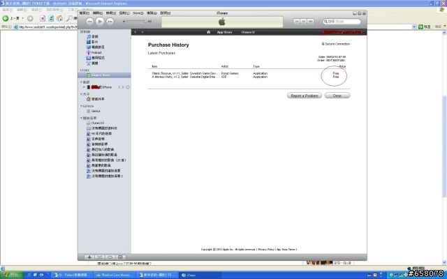Open Privacy Policy link
This screenshot has height=279, width=447.
[x=266, y=250]
